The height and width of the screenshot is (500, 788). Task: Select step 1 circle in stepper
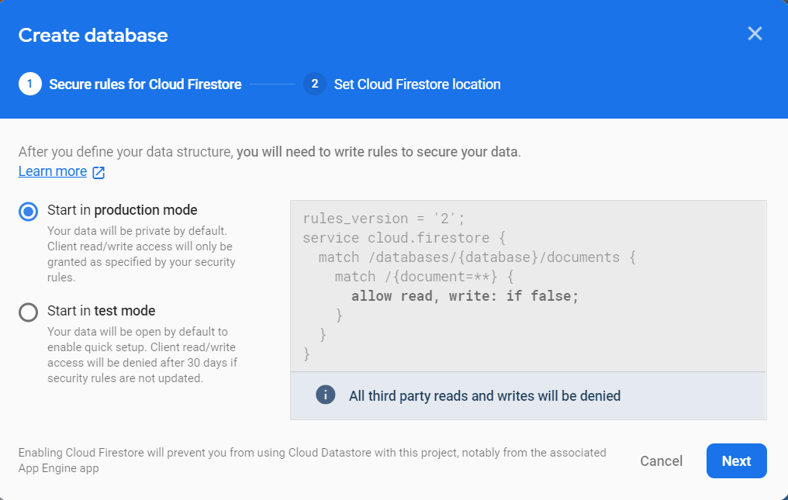point(30,84)
